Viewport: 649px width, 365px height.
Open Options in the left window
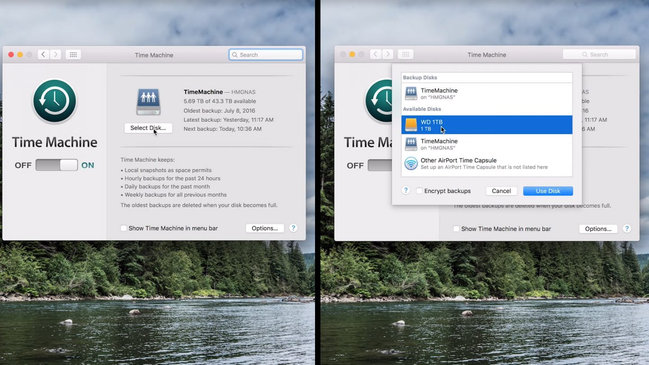(x=265, y=228)
